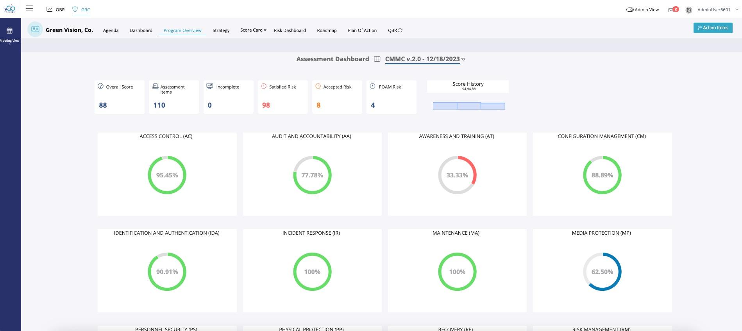Select the Program Overview tab
The height and width of the screenshot is (331, 742).
[x=182, y=30]
